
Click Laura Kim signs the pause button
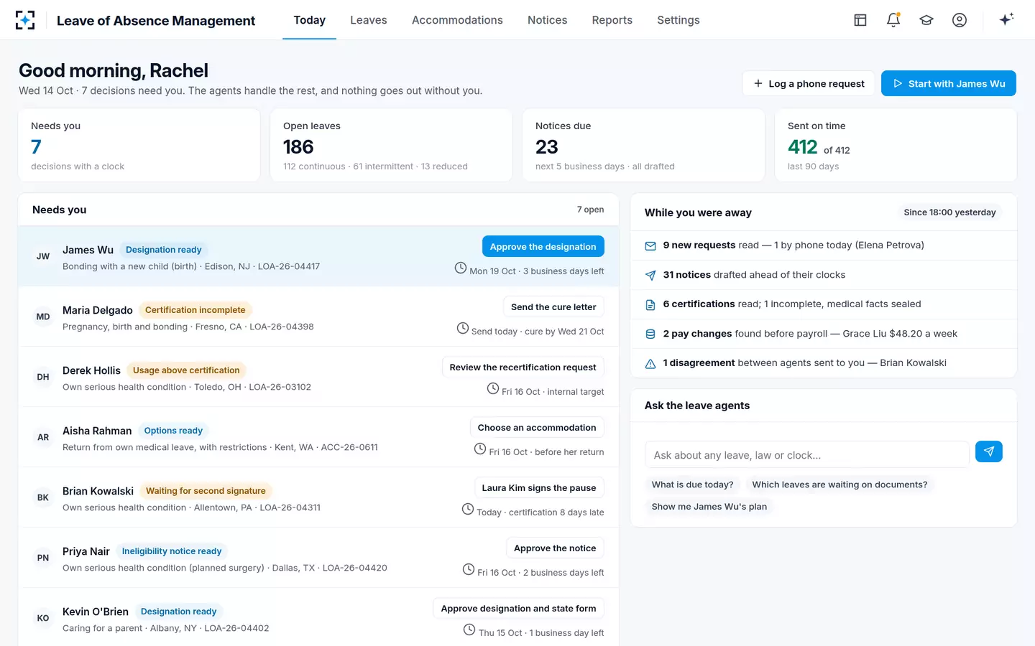point(539,487)
